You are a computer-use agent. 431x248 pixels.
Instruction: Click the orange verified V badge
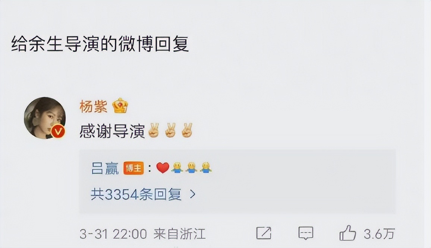pos(58,132)
